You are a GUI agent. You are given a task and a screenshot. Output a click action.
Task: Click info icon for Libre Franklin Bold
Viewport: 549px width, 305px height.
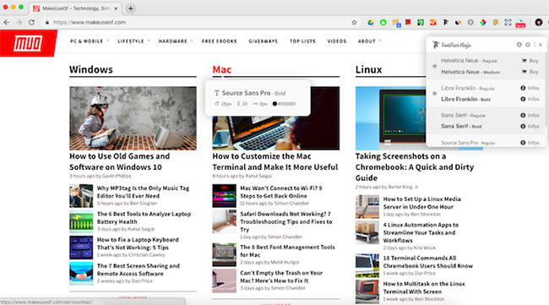coord(523,99)
